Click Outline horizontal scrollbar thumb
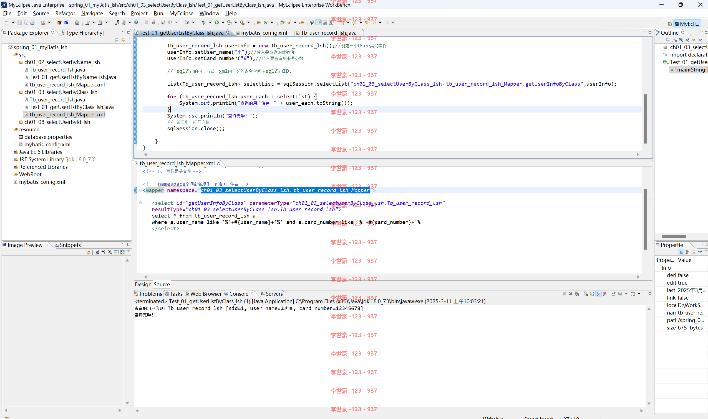Viewport: 708px width, 419px height. (x=674, y=236)
